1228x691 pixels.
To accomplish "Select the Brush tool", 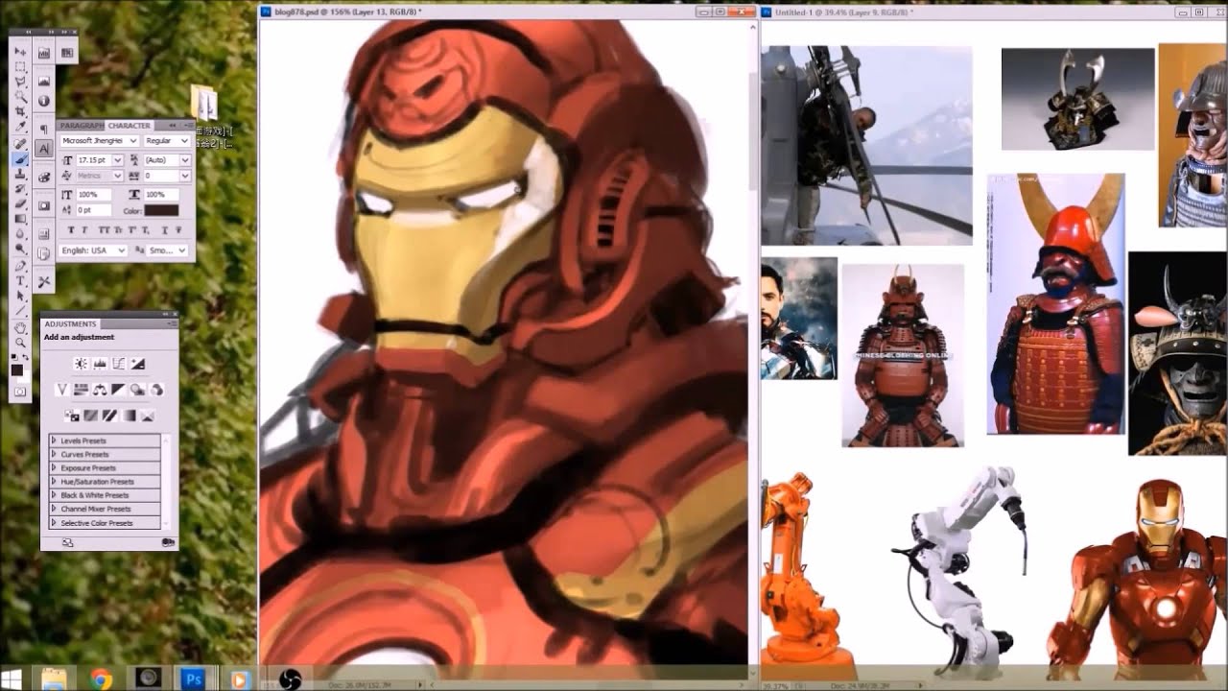I will [20, 159].
